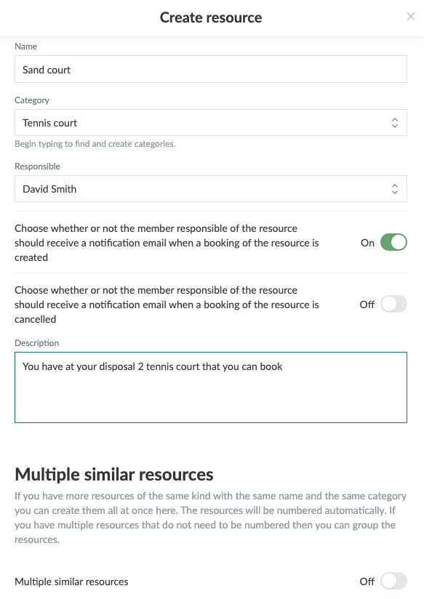
Task: Click the Create resource title
Action: coord(211,17)
